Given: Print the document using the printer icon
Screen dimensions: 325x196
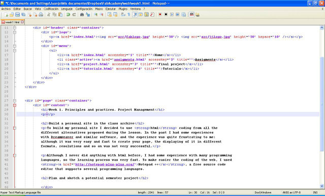Looking at the screenshot, I should coord(41,15).
